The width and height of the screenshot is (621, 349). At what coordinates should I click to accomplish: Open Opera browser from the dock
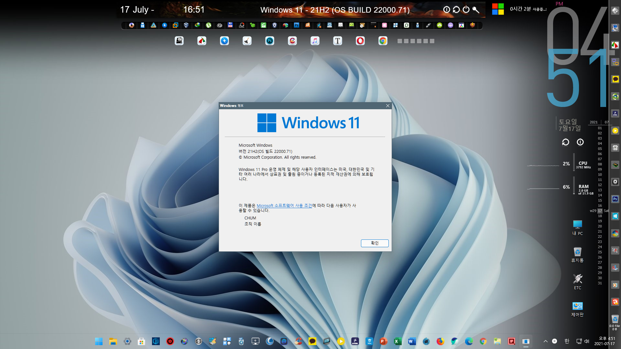[x=360, y=41]
